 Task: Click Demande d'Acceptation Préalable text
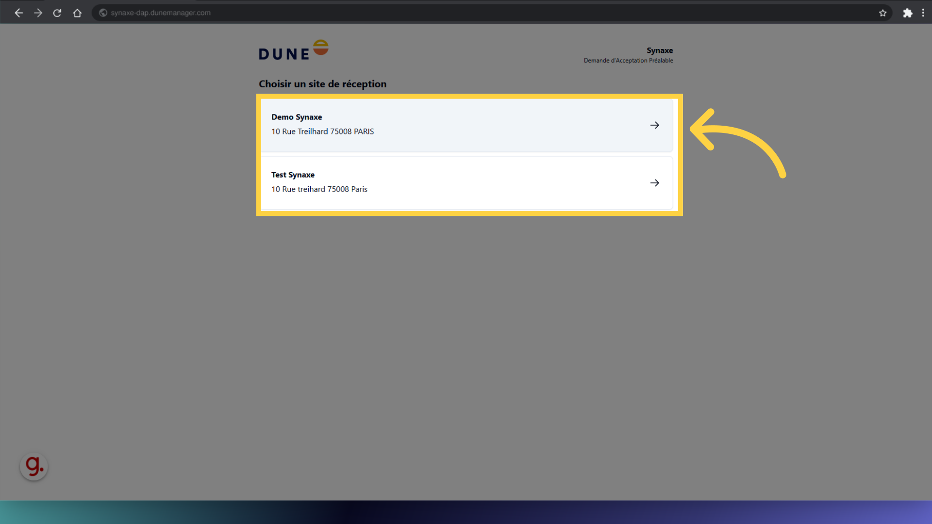tap(628, 61)
